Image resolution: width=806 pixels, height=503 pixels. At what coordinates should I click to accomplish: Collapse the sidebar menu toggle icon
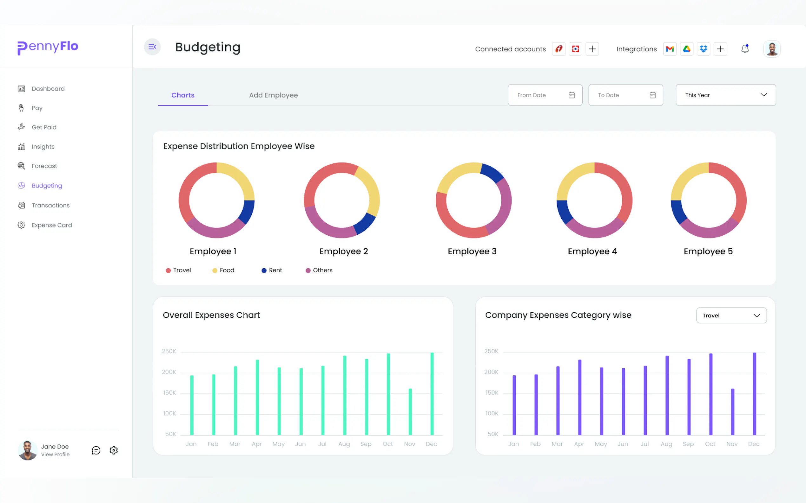click(x=152, y=47)
